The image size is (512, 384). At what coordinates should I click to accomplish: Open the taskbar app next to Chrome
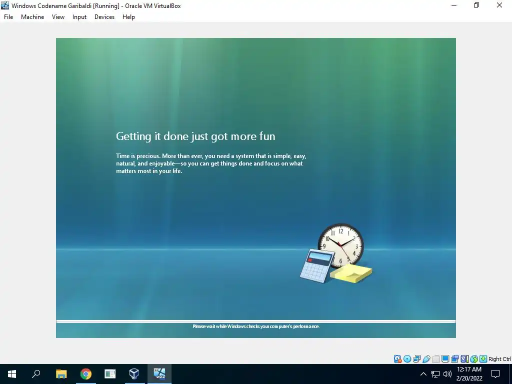110,374
